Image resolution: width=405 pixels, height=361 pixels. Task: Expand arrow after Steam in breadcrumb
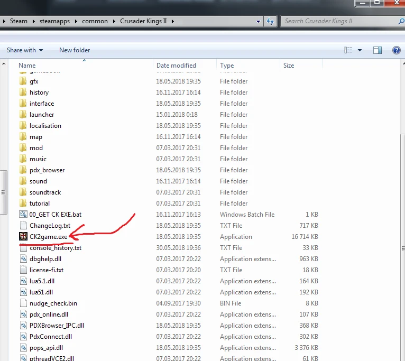34,21
